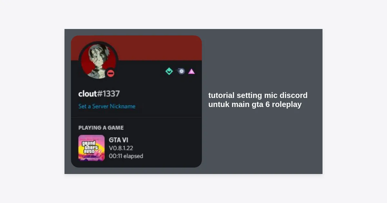
Task: Click the pink server boost gem badge
Action: click(x=192, y=71)
